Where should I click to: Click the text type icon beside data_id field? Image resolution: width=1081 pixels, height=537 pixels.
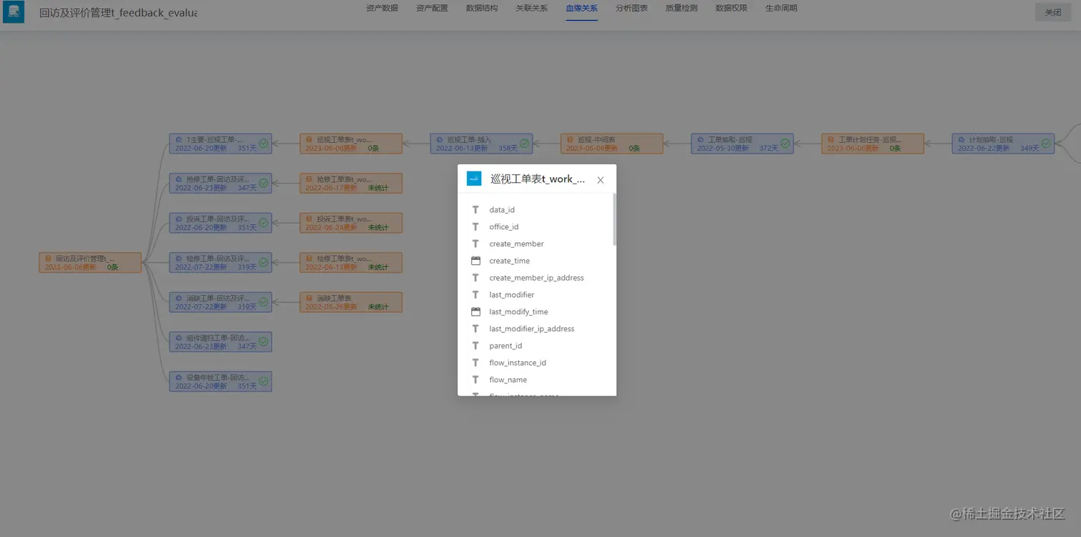(475, 209)
